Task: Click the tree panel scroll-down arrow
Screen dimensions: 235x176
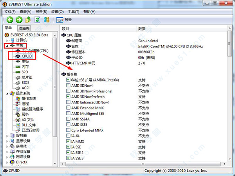Action: coord(55,163)
